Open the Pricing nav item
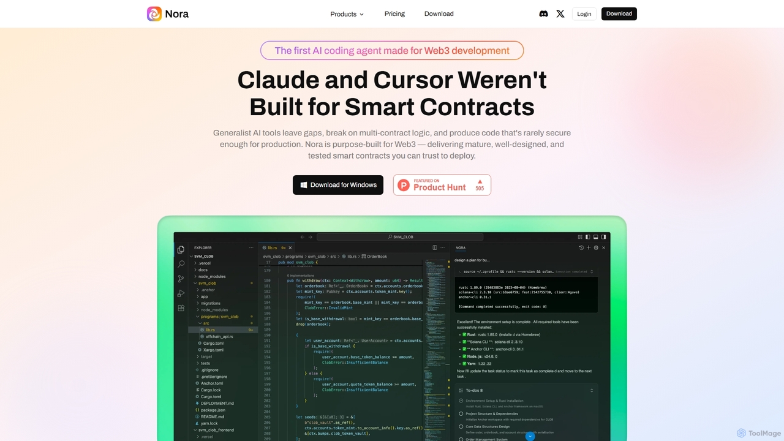This screenshot has height=441, width=784. point(394,14)
